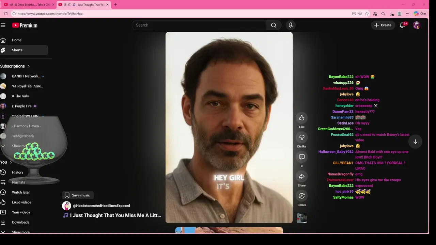The width and height of the screenshot is (436, 245).
Task: Remix this Short
Action: [x=302, y=196]
